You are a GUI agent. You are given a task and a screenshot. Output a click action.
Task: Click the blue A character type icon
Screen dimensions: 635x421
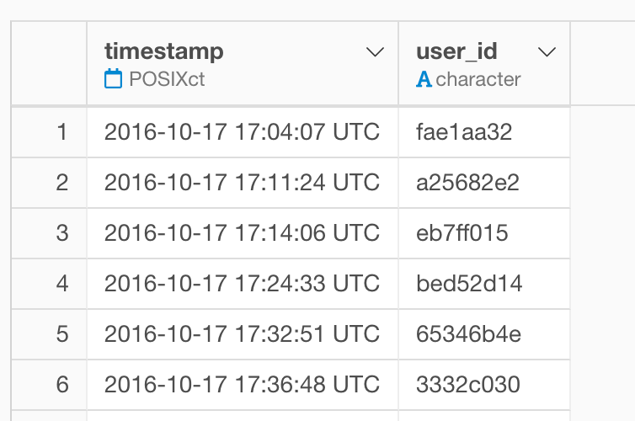424,79
